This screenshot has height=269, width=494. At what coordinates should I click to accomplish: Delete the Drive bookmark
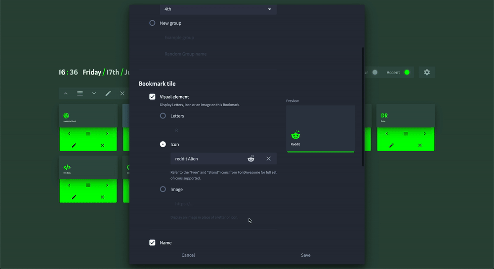point(420,145)
